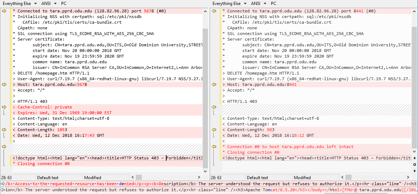418x194 pixels.
Task: Click right pane 'Host: tara.pprd.odu.edu:8441' line
Action: [x=317, y=84]
